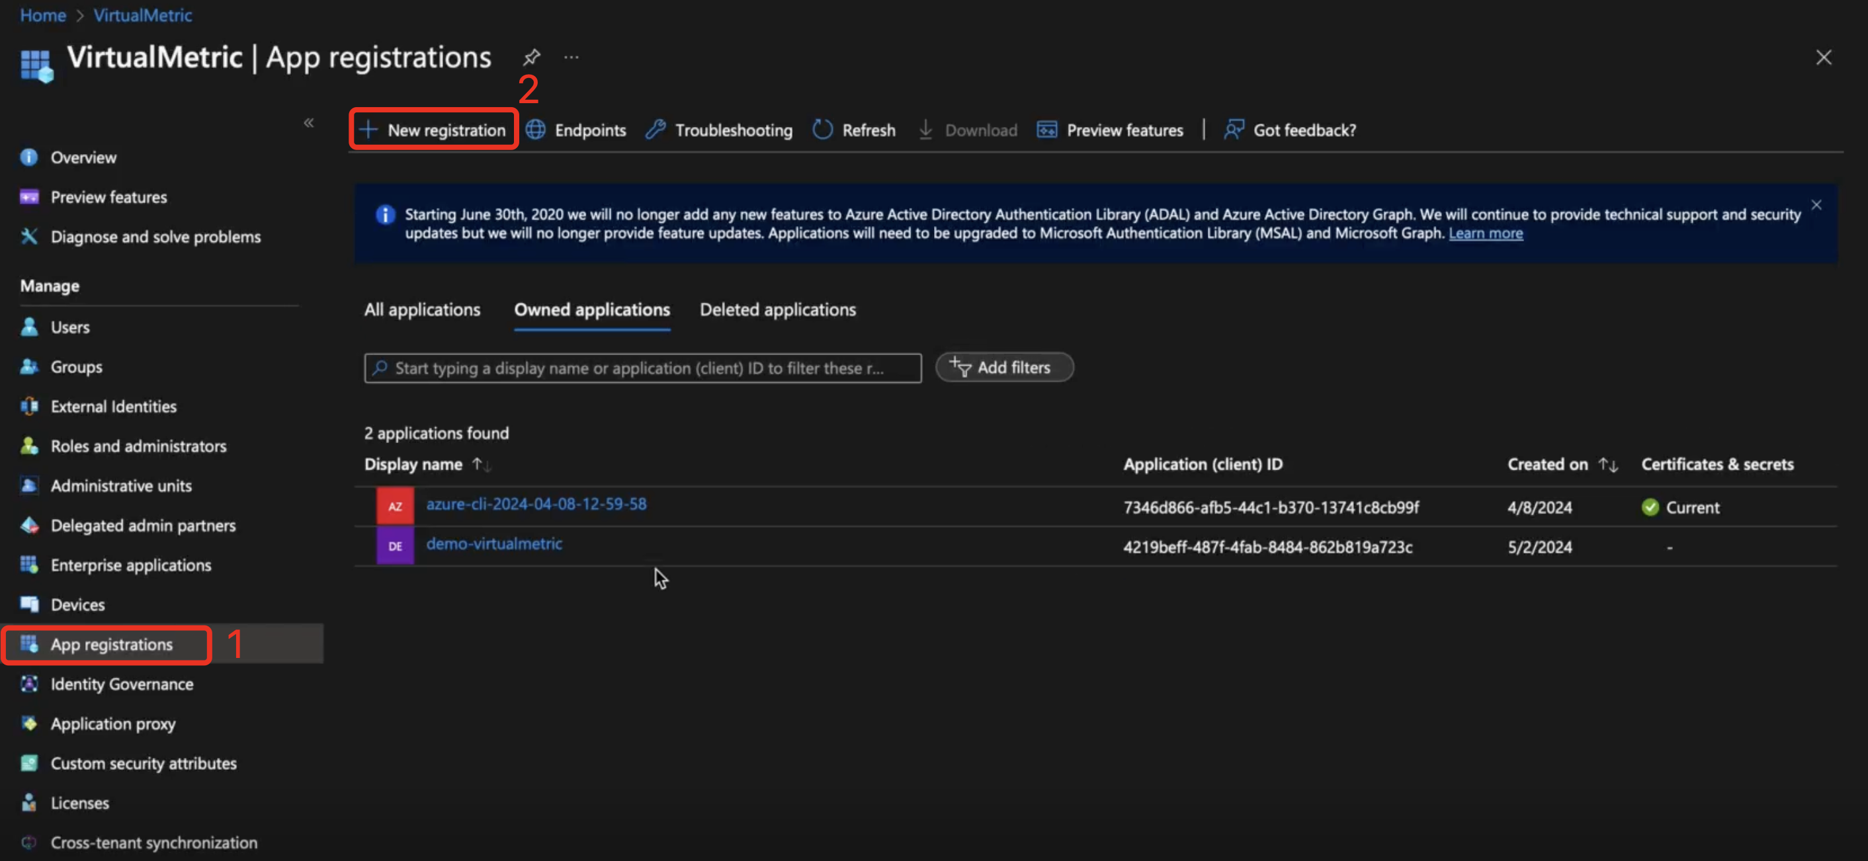Collapse the sidebar with double chevron
The width and height of the screenshot is (1868, 861).
pyautogui.click(x=309, y=122)
